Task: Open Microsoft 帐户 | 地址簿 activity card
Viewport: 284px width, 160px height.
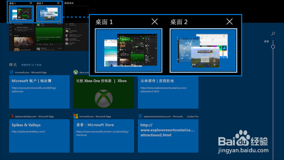Action: pyautogui.click(x=39, y=92)
